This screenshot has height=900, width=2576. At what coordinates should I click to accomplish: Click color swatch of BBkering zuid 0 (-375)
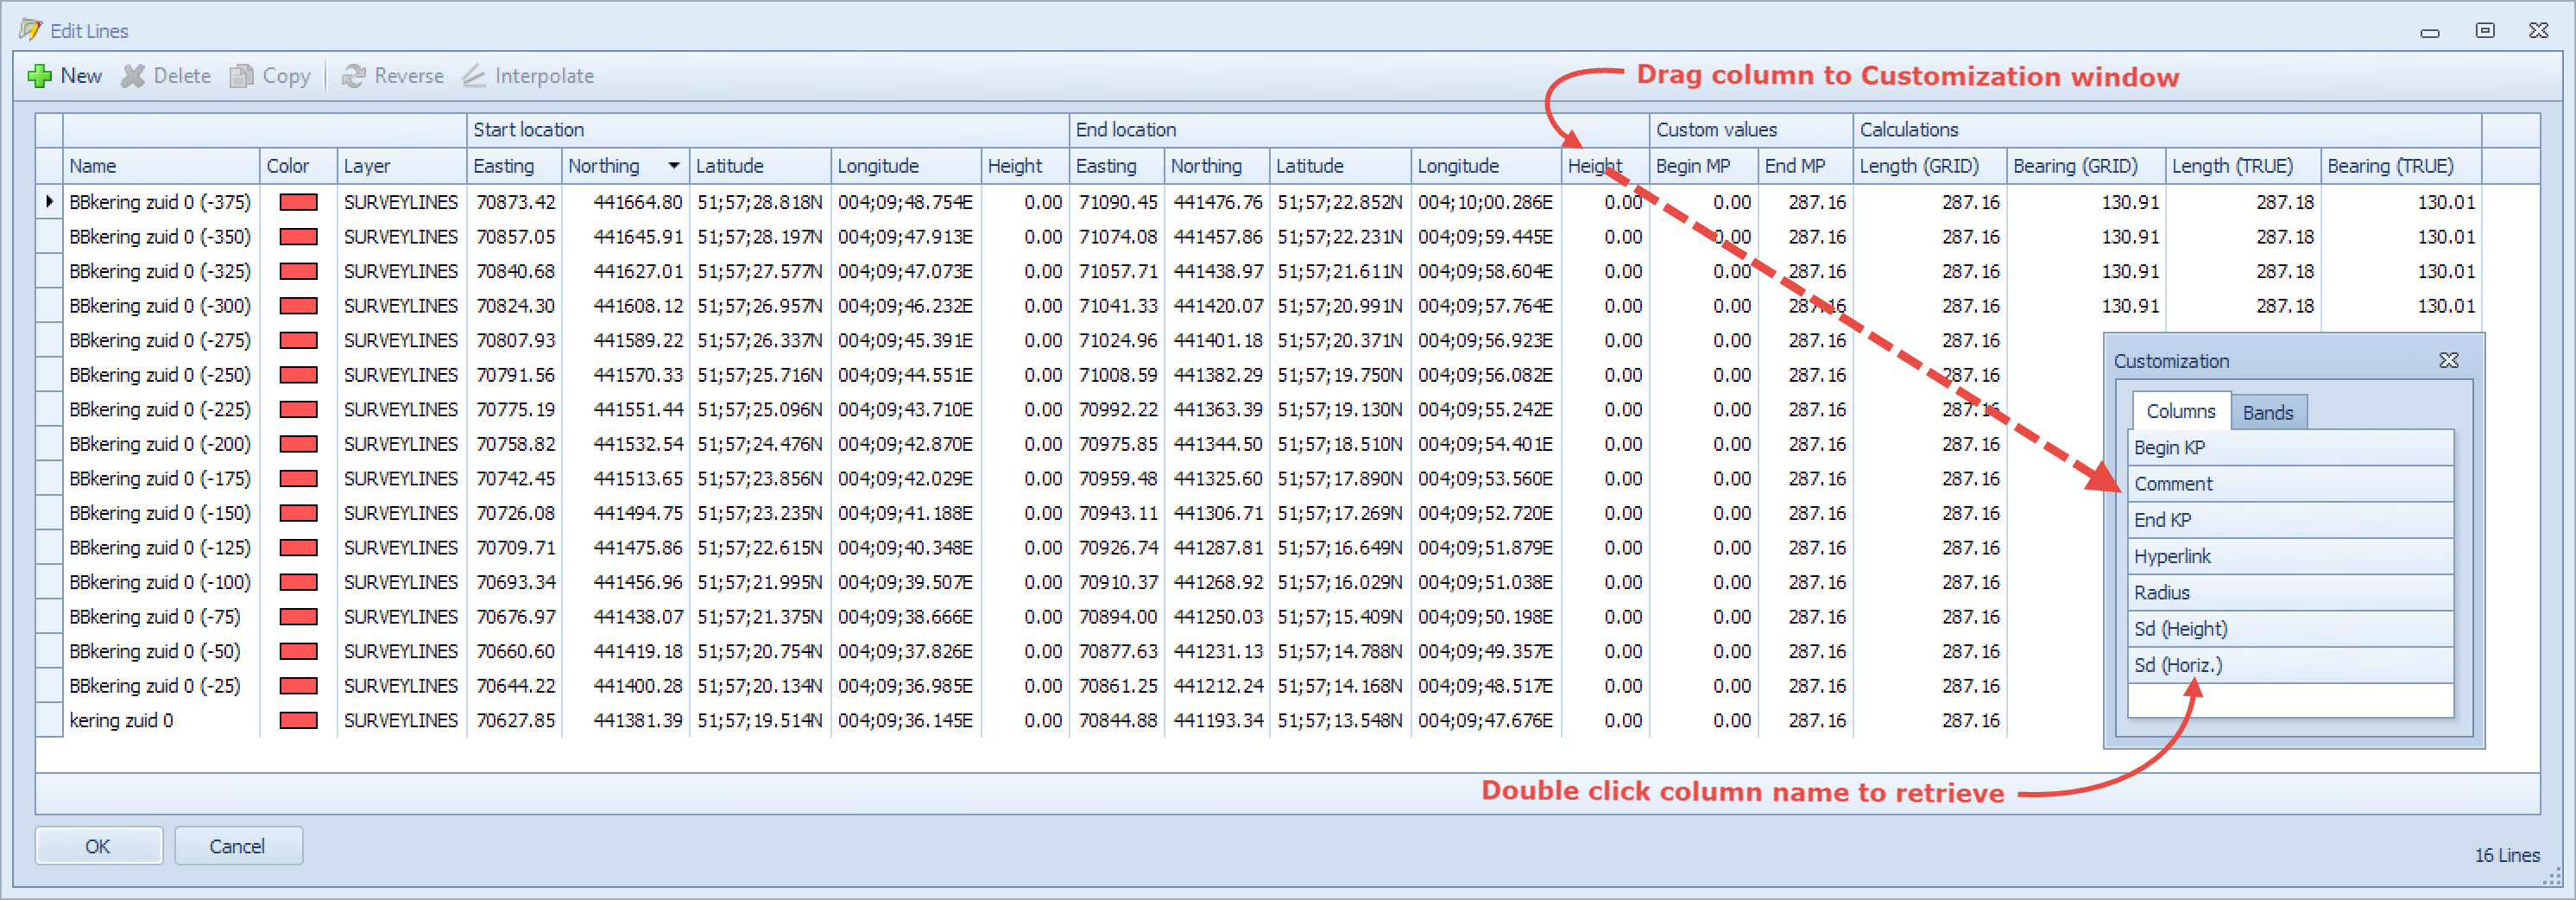[x=298, y=202]
